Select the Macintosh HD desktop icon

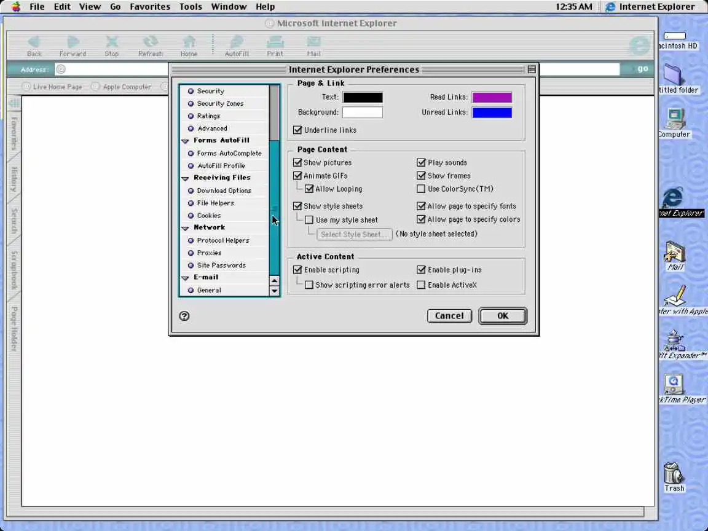675,36
